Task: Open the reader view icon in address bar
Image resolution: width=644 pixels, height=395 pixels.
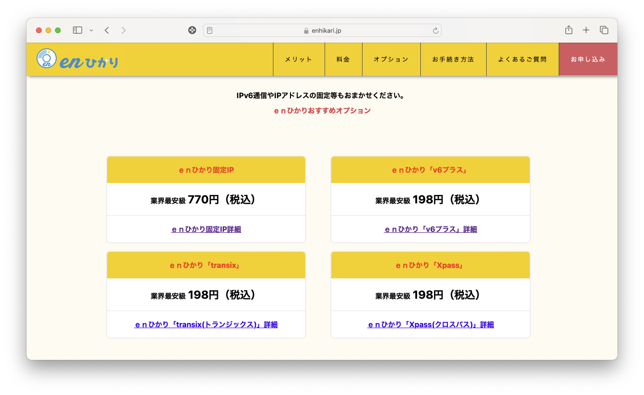Action: 210,30
